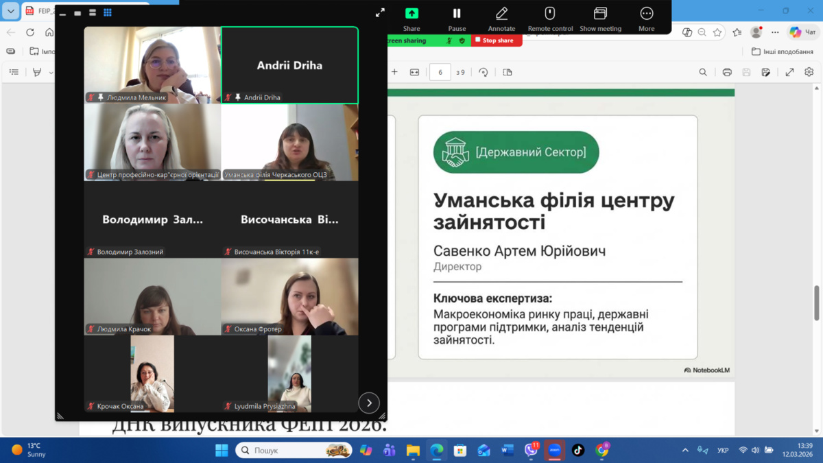Show next page of video participants
This screenshot has height=463, width=823.
(x=369, y=403)
